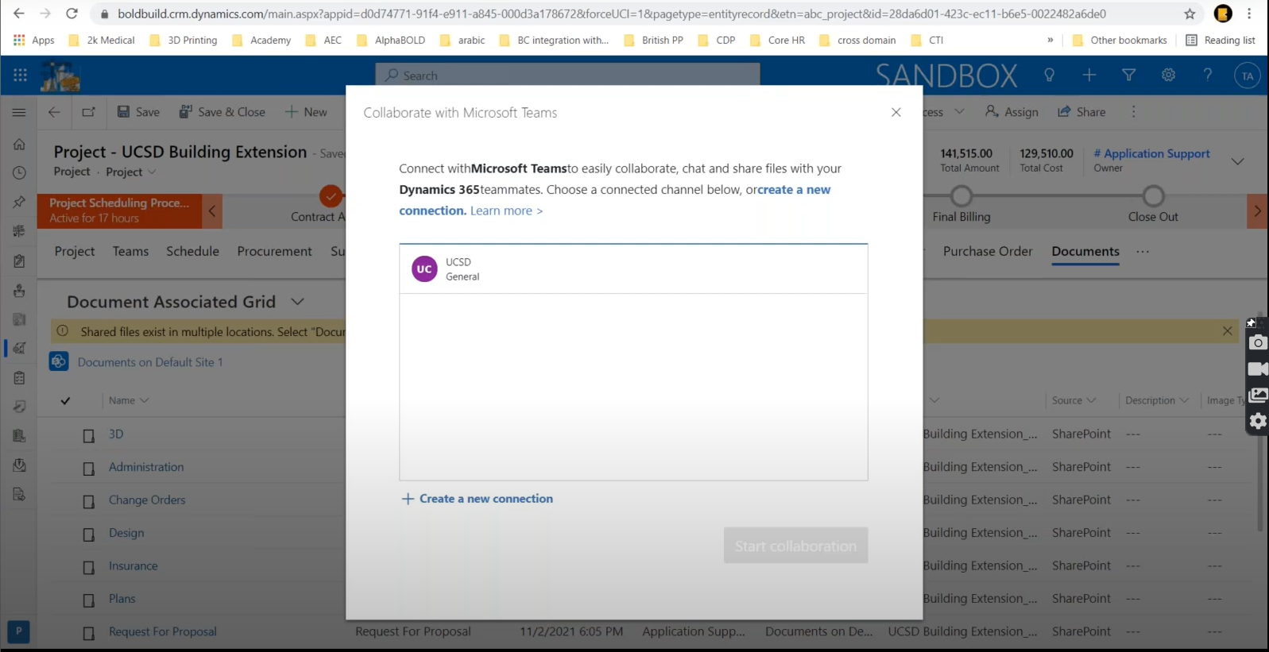Click the advanced find filter icon
Viewport: 1269px width, 652px height.
[1128, 75]
